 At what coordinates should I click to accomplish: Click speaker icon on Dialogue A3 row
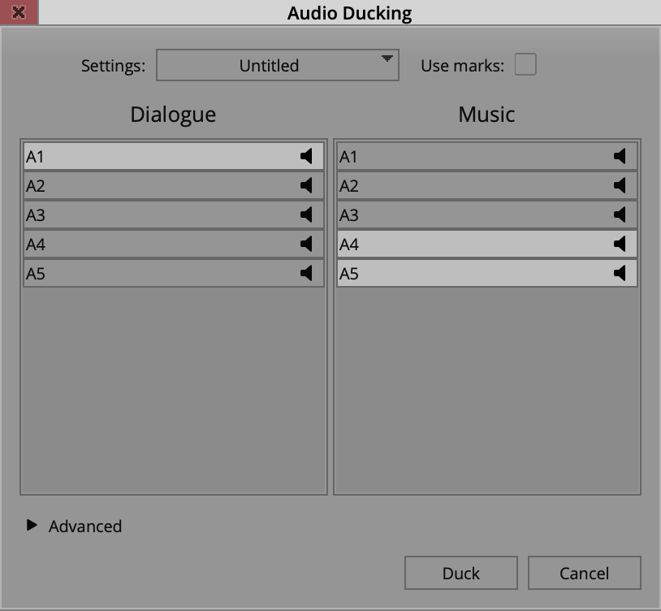pyautogui.click(x=306, y=214)
